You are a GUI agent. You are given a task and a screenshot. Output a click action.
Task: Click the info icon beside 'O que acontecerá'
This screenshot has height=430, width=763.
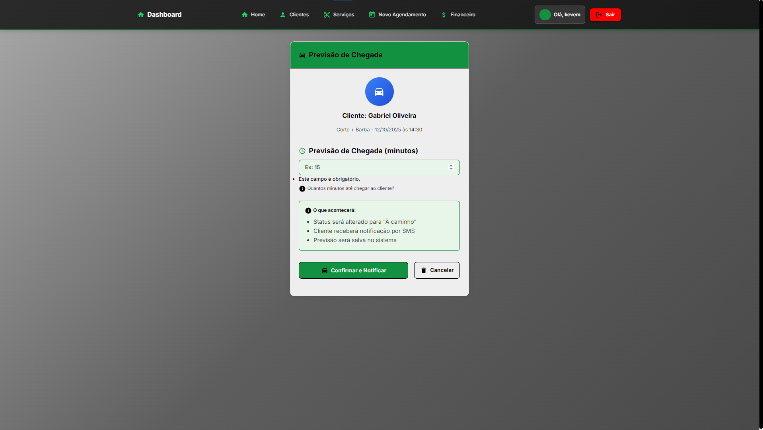(308, 211)
